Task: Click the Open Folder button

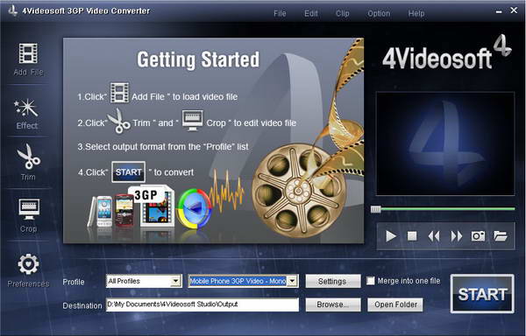Action: click(395, 304)
